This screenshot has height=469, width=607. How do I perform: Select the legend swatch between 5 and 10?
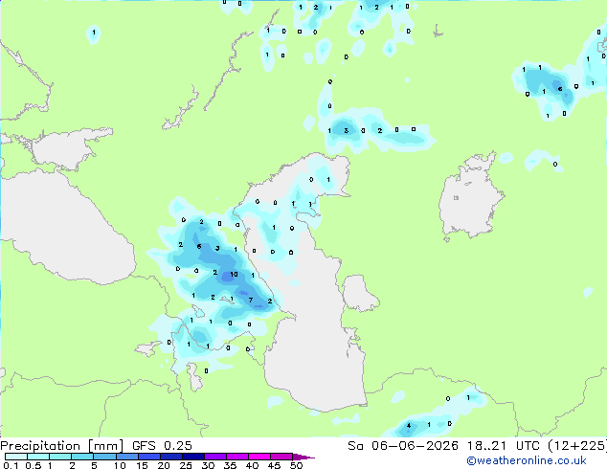click(x=104, y=457)
